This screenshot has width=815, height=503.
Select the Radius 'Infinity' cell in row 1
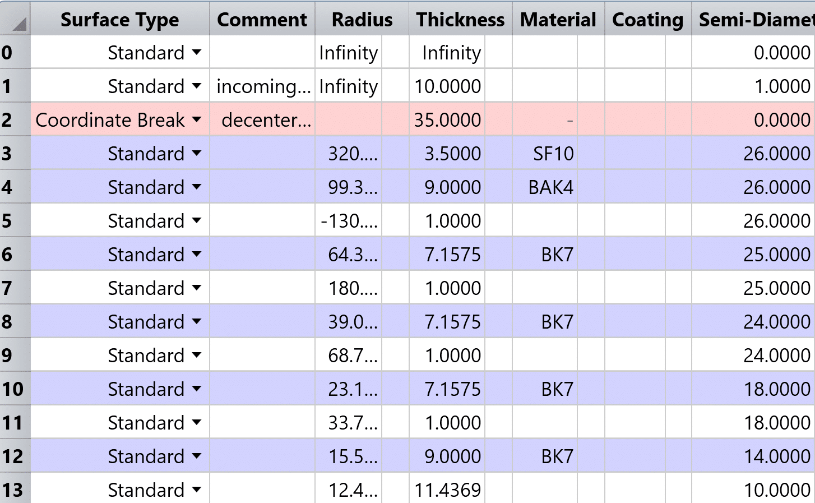pyautogui.click(x=349, y=86)
